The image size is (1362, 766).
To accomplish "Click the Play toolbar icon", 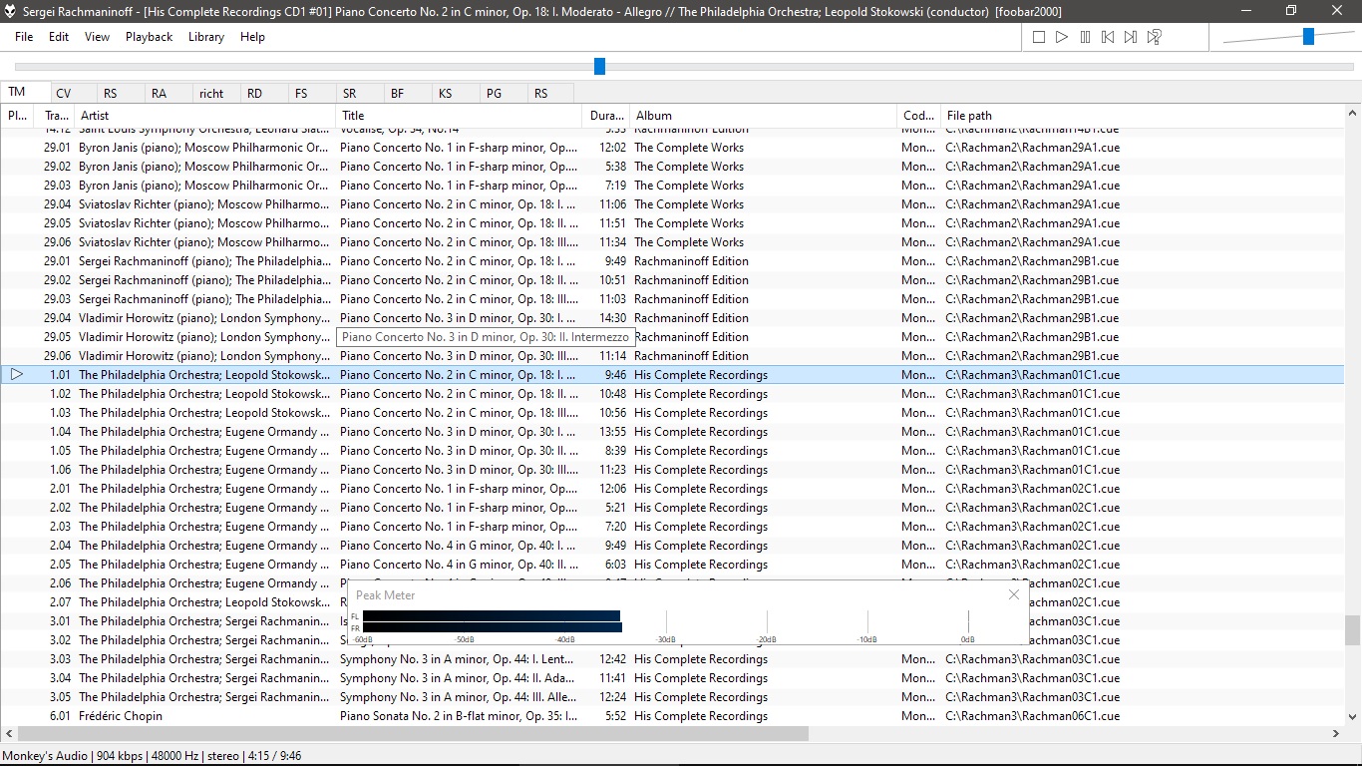I will click(1062, 37).
